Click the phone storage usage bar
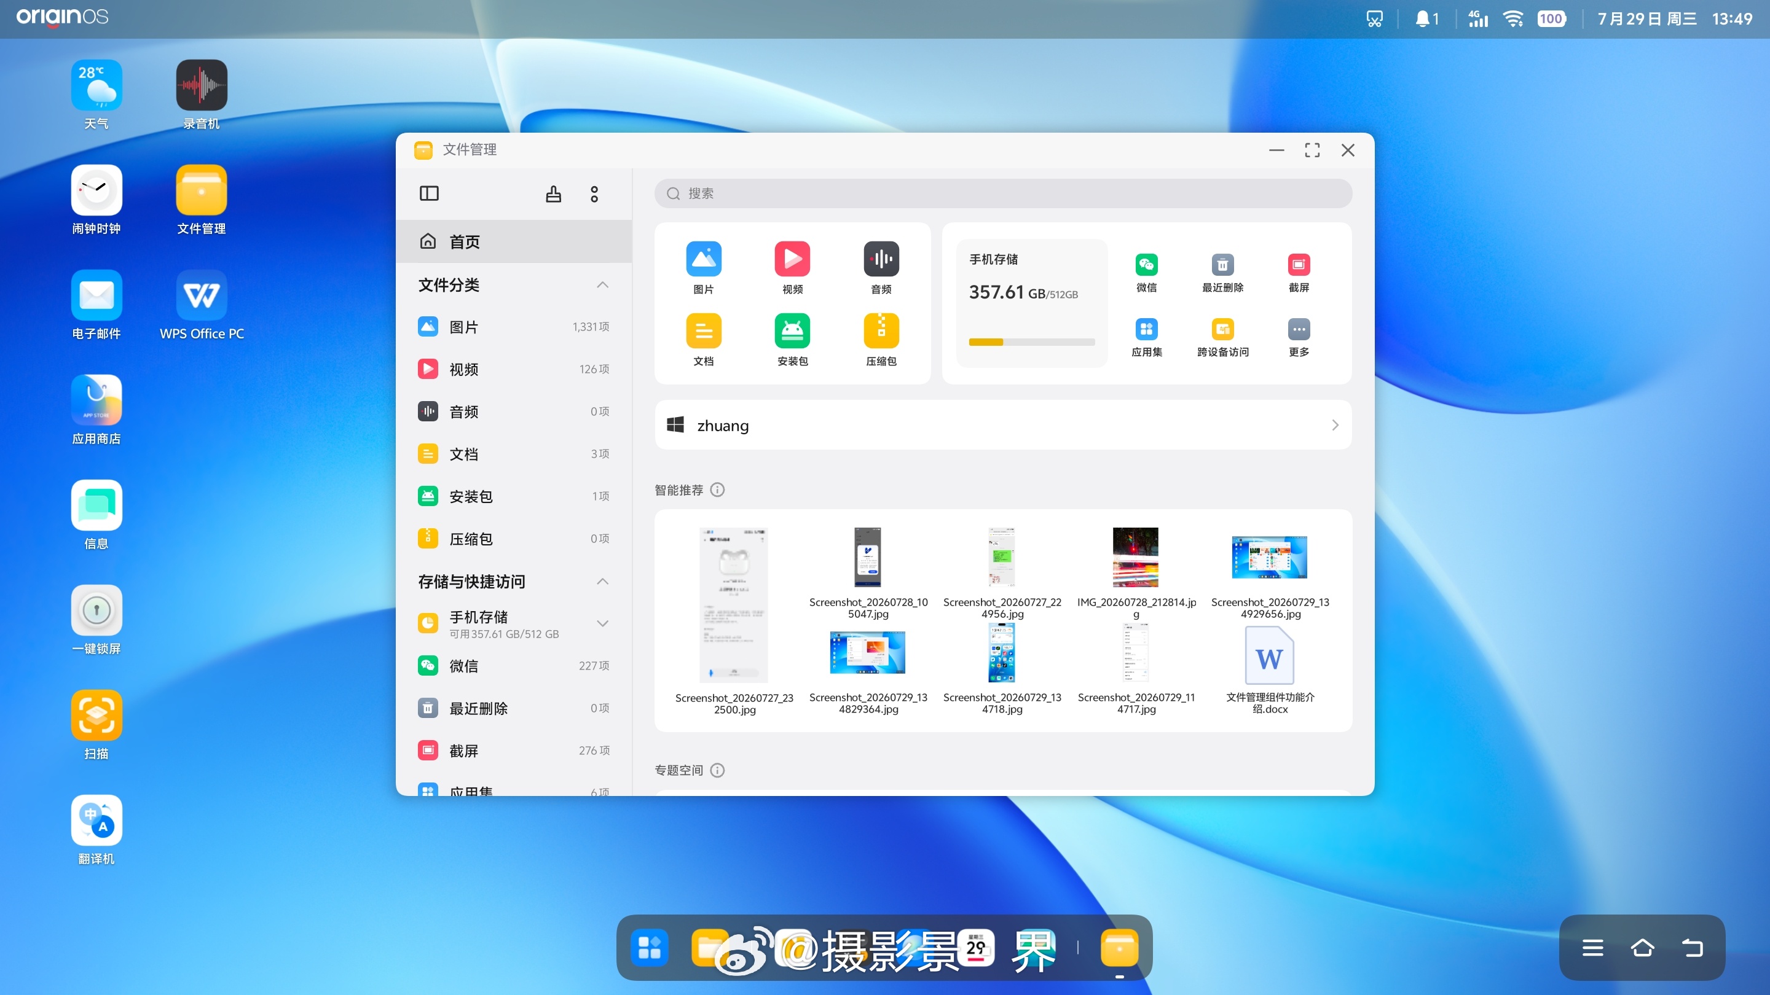The height and width of the screenshot is (995, 1770). [x=1031, y=342]
